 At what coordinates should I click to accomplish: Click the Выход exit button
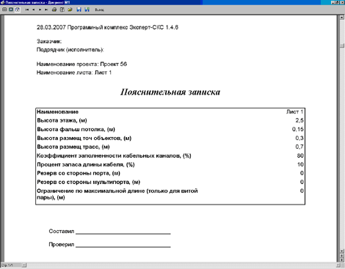[x=99, y=10]
